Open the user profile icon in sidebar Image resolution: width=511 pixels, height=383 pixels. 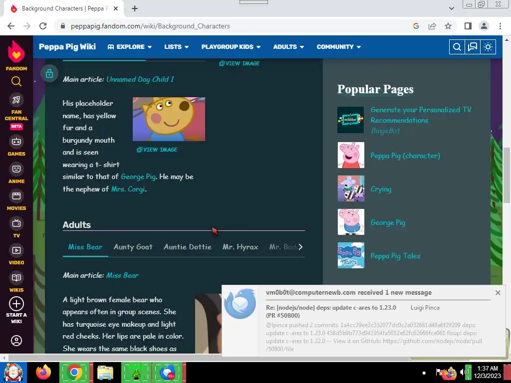click(x=16, y=341)
